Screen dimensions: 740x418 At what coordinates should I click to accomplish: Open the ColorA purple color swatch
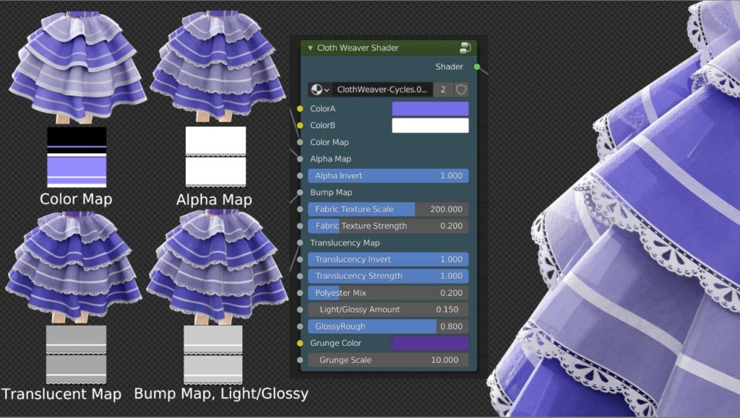coord(430,109)
